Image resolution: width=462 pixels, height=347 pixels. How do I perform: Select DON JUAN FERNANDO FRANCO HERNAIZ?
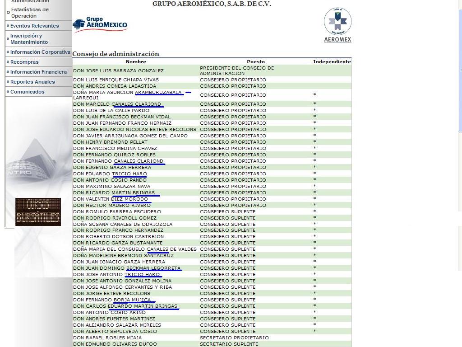pyautogui.click(x=122, y=123)
